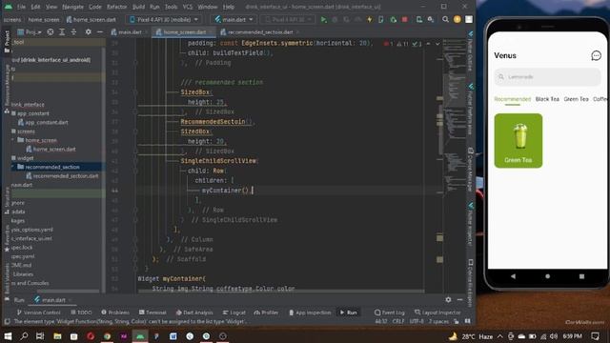
Task: Open Adobe XD from taskbar
Action: pyautogui.click(x=124, y=336)
